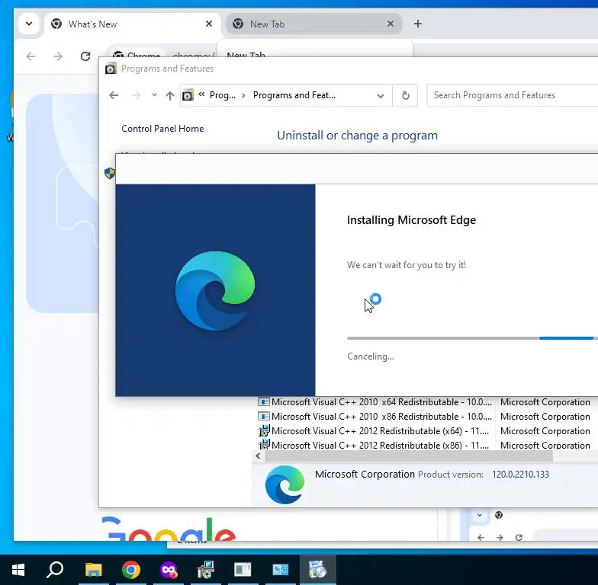Open File Explorer from taskbar
This screenshot has height=585, width=598.
(x=93, y=570)
